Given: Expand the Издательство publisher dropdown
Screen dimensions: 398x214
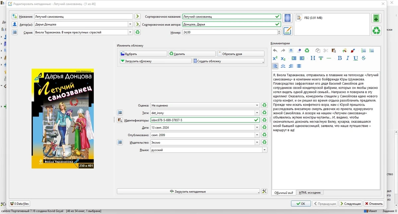Looking at the screenshot, I should pos(257,142).
